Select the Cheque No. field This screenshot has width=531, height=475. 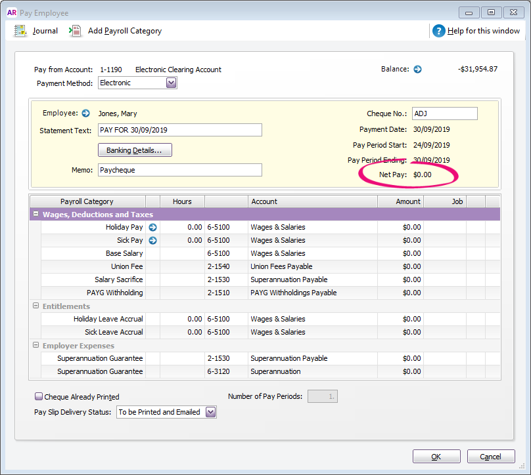tap(444, 113)
